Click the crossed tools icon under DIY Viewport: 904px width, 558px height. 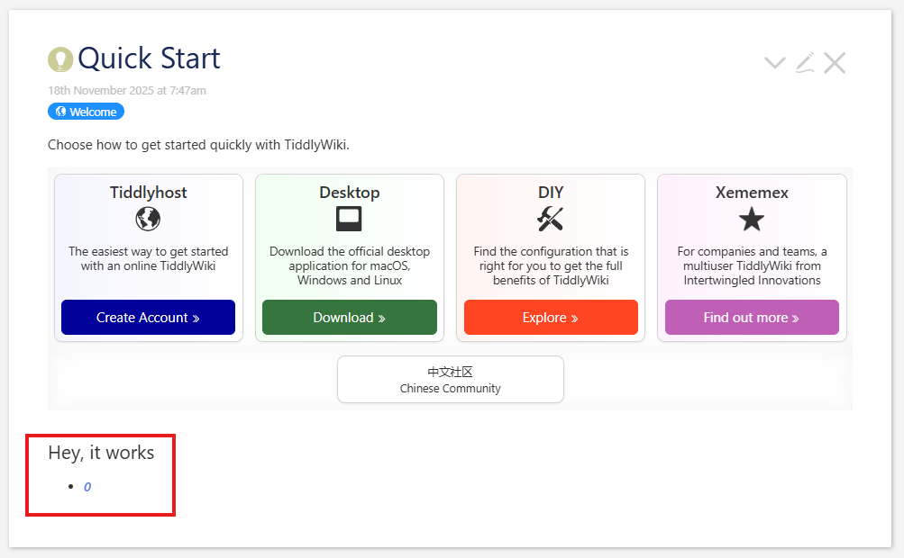tap(550, 219)
